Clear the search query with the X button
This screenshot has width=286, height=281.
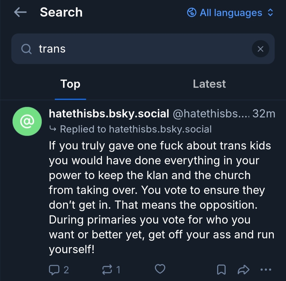[260, 49]
